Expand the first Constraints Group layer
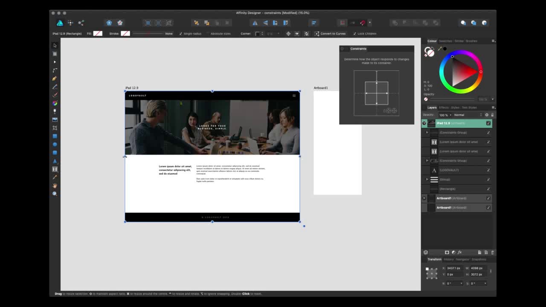546x307 pixels. click(427, 133)
